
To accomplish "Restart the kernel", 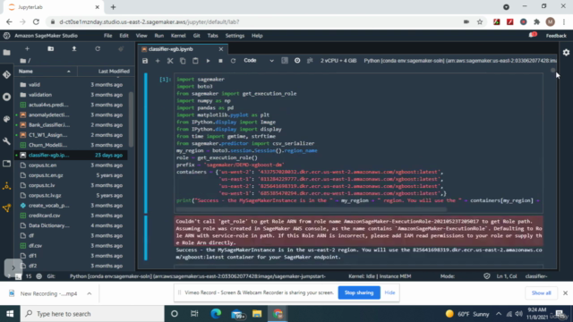I will click(x=233, y=61).
